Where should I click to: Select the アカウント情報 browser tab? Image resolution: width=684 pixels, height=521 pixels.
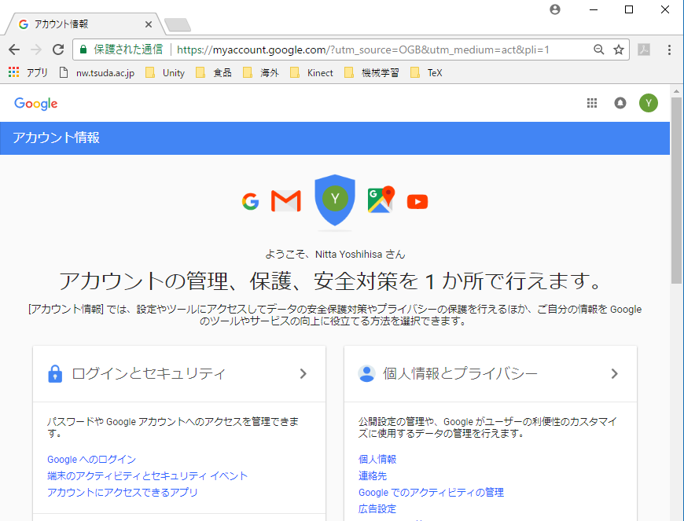[x=83, y=24]
